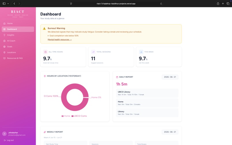Expand the sidebar options chevron

[8, 3]
